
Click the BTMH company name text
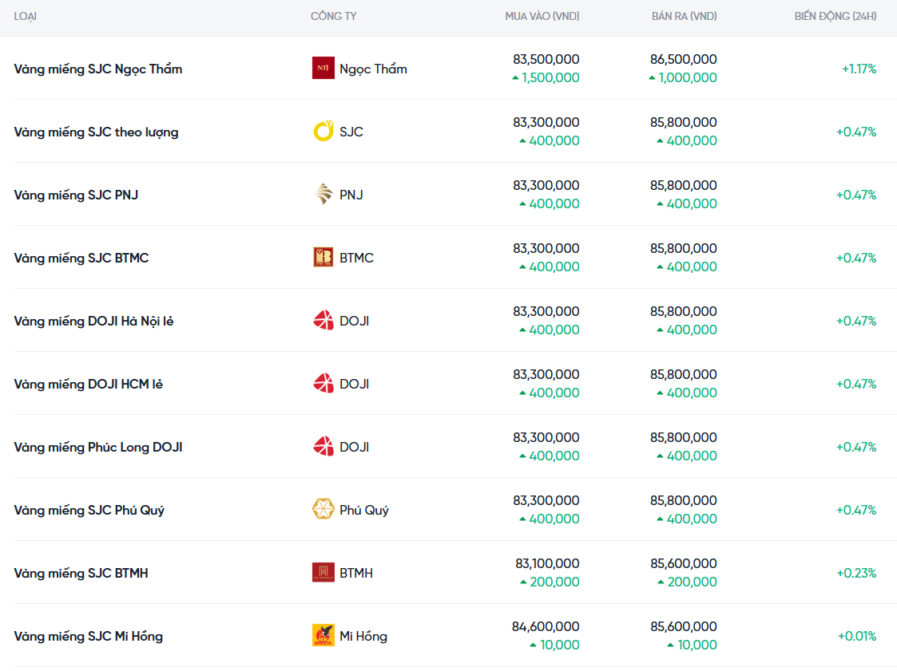(355, 573)
